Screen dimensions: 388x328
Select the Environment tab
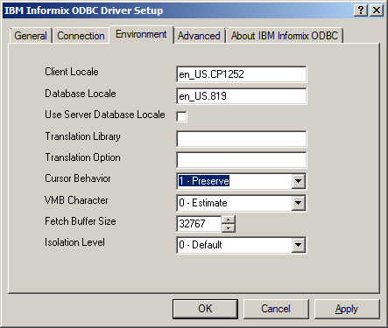(x=141, y=34)
